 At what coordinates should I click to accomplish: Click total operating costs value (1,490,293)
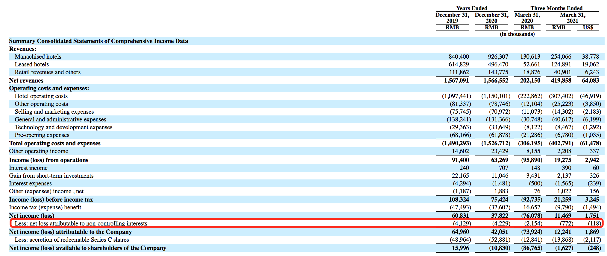456,143
